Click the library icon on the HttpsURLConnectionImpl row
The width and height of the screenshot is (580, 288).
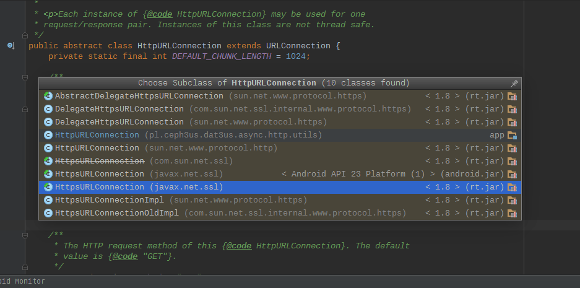tap(512, 200)
